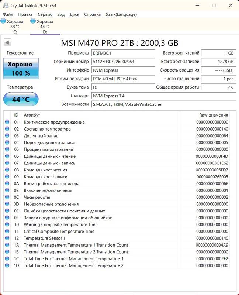Click the 44 °C temperature indicator
Viewport: 239px width, 295px height.
click(x=21, y=99)
